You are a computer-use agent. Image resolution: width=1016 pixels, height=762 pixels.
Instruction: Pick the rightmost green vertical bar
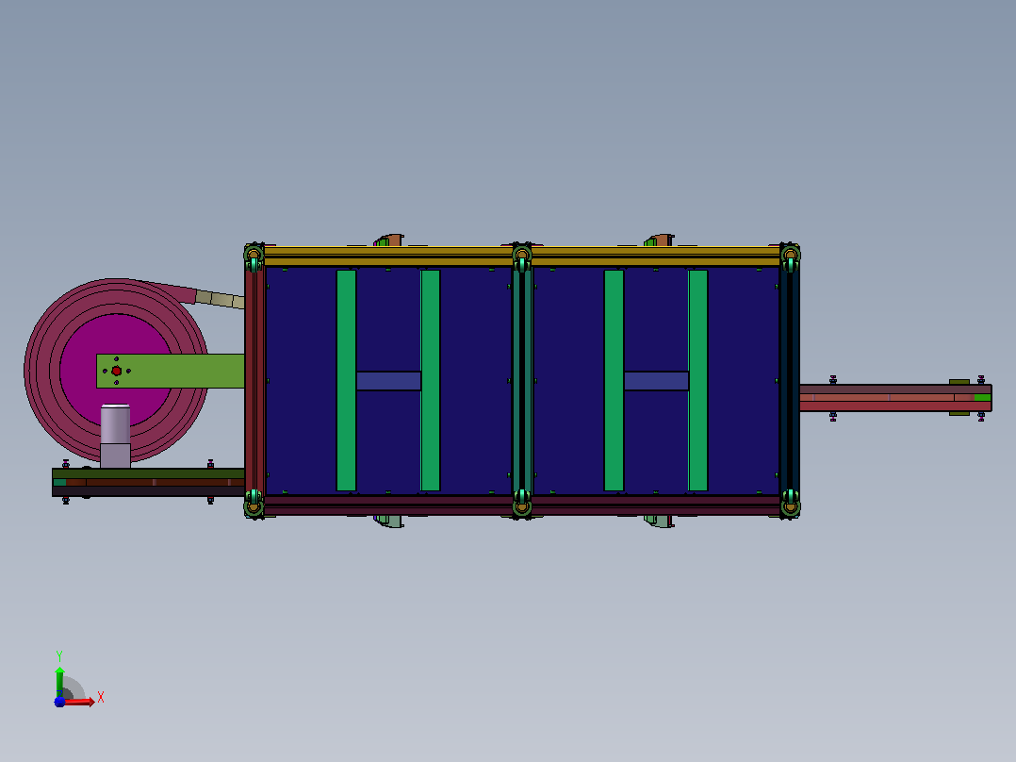(697, 380)
